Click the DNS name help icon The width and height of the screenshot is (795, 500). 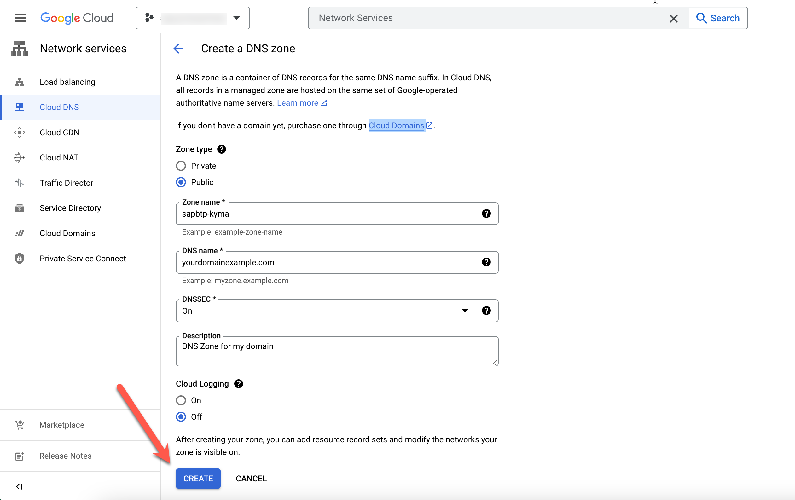[x=486, y=262]
